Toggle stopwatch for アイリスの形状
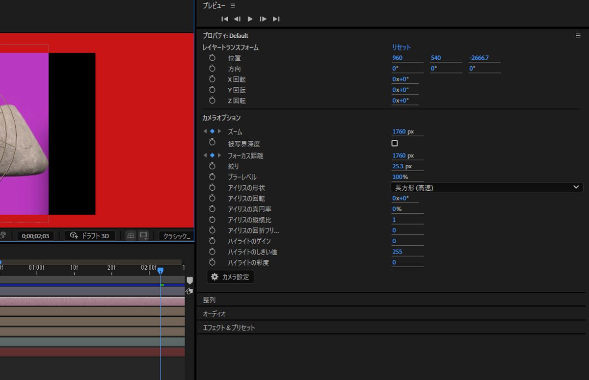The image size is (589, 380). (212, 187)
